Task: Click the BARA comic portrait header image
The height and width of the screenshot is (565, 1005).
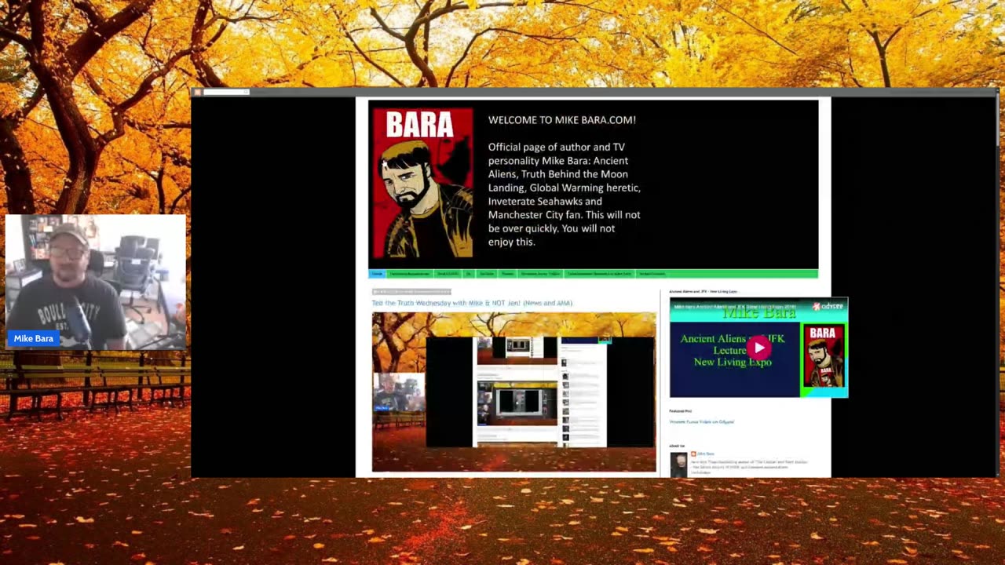Action: (422, 184)
